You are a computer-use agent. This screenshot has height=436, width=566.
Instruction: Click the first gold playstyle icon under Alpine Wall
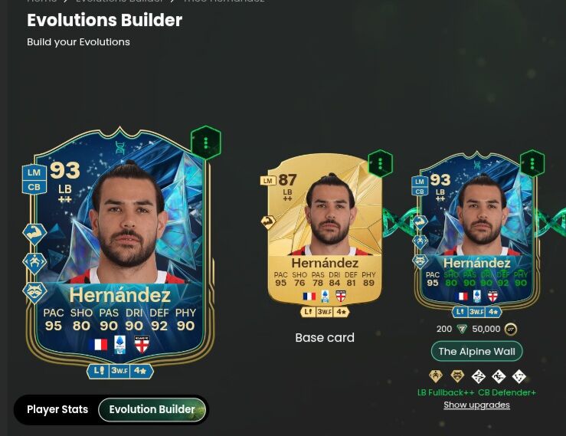(436, 376)
